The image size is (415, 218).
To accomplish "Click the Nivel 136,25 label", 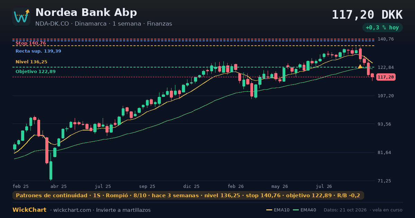I will point(31,62).
